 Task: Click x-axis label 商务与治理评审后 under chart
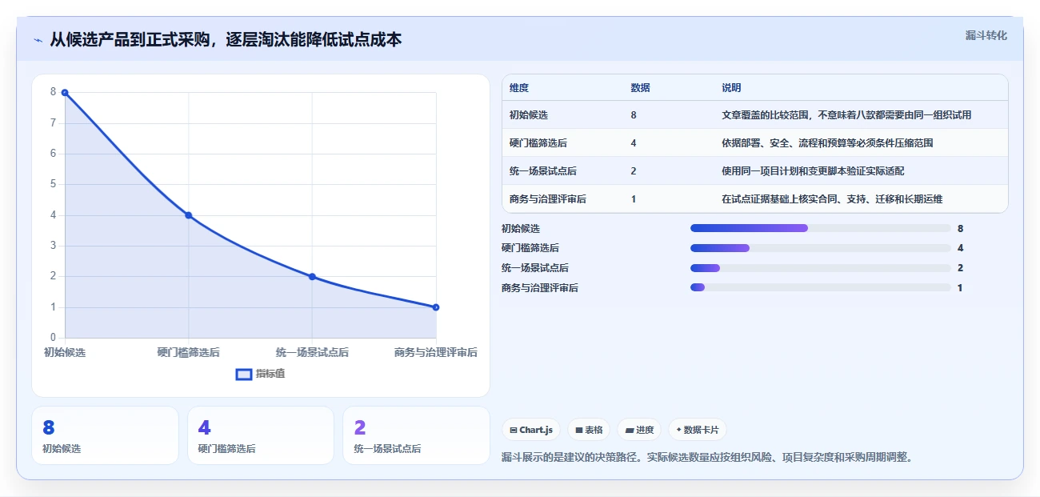pos(436,352)
